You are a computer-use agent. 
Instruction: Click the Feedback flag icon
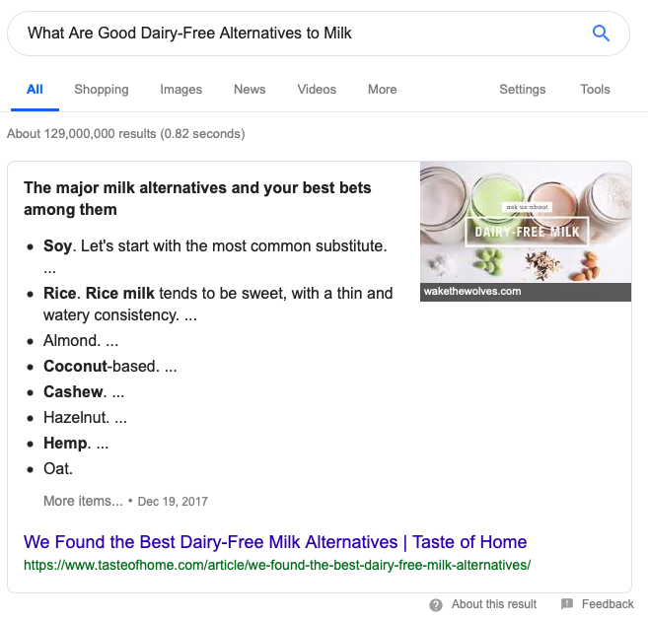566,604
